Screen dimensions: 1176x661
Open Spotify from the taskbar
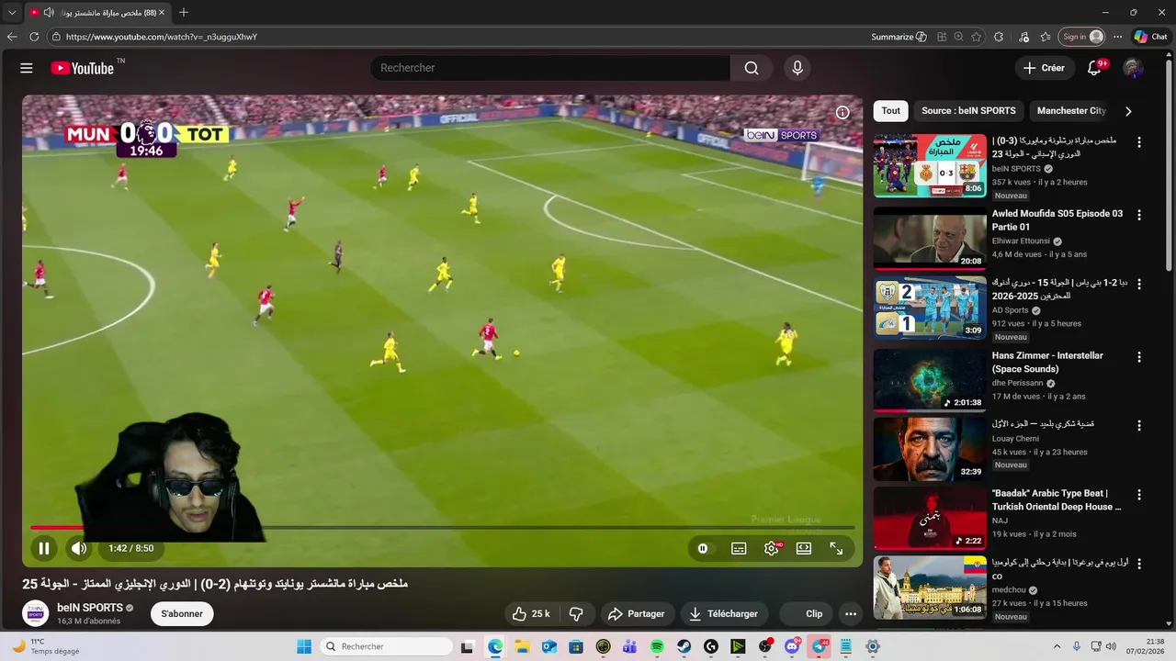pyautogui.click(x=657, y=646)
